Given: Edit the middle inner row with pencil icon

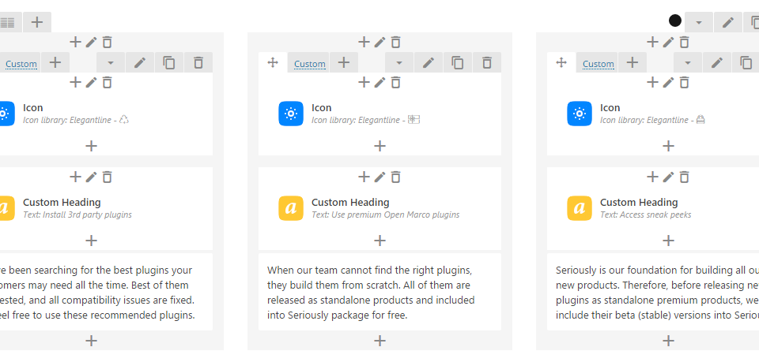Looking at the screenshot, I should [429, 63].
